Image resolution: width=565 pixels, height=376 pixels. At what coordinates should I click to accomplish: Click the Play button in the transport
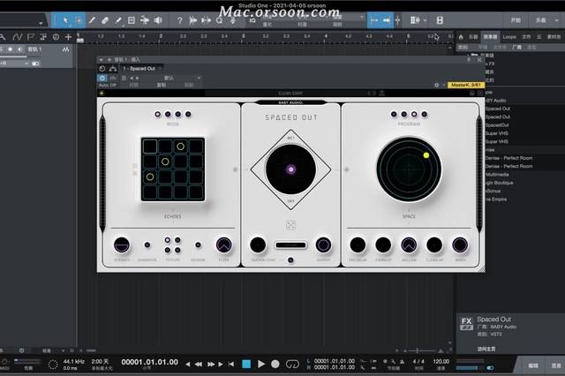point(261,365)
